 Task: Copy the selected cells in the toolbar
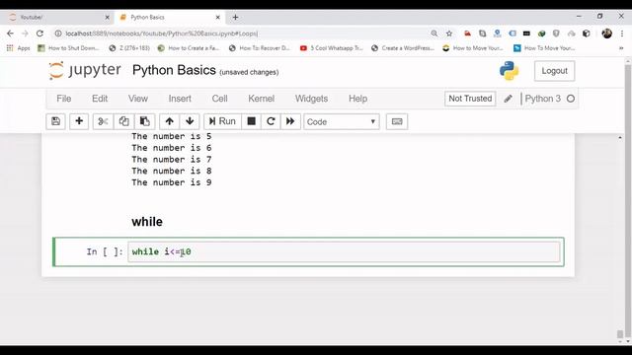123,121
